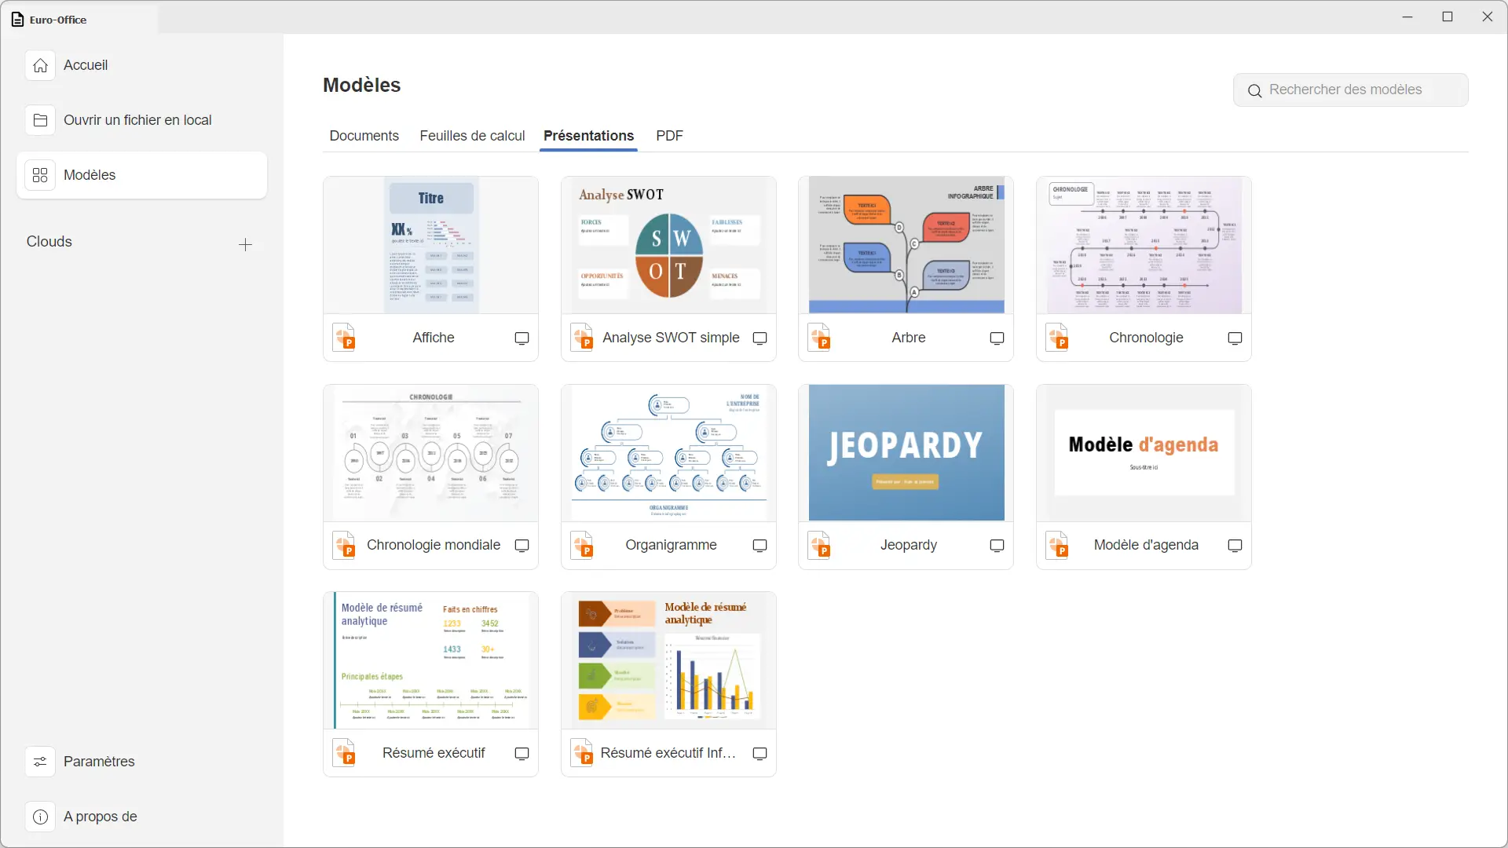Screen dimensions: 1508x848
Task: Click the slideshow preview icon of Modèle d'agenda
Action: 1235,546
